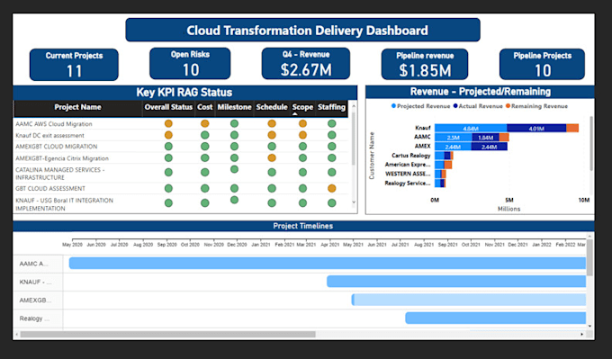Viewport: 612px width, 359px height.
Task: Select the AAMC A... timeline row label
Action: pyautogui.click(x=33, y=264)
